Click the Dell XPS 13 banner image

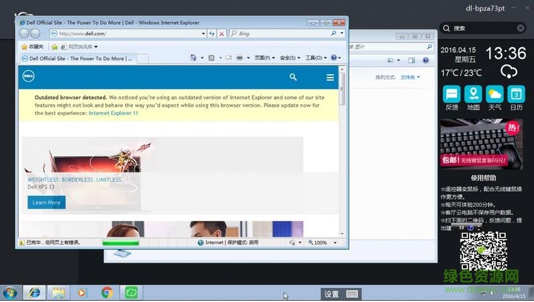[163, 176]
